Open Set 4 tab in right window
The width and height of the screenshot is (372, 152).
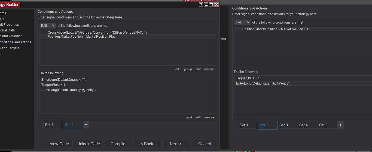tap(307, 125)
